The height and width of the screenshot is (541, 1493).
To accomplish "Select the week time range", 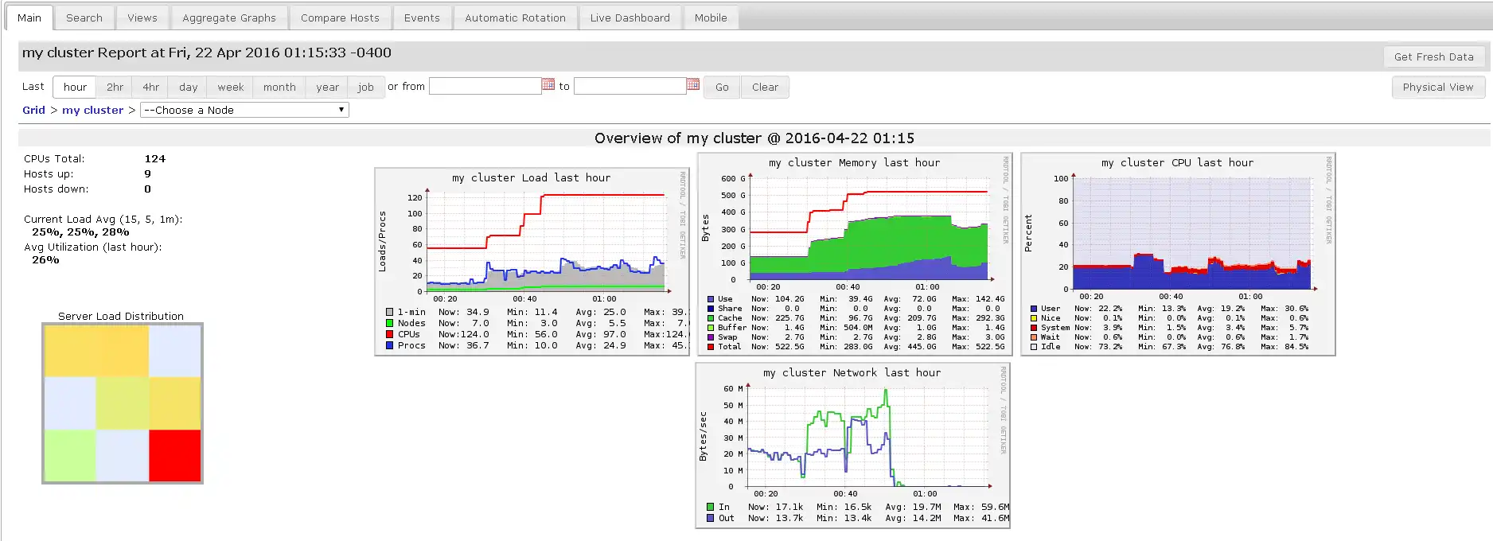I will point(231,87).
